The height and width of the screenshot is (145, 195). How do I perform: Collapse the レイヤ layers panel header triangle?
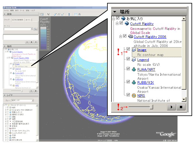tap(5, 95)
